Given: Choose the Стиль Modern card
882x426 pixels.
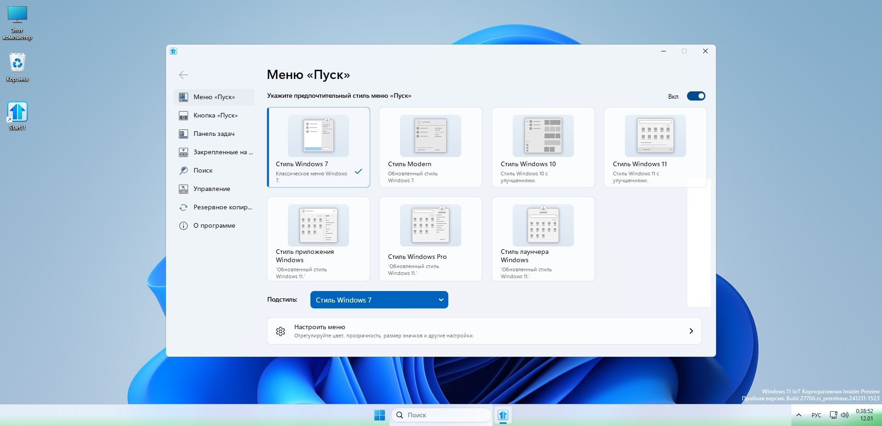Looking at the screenshot, I should point(430,147).
